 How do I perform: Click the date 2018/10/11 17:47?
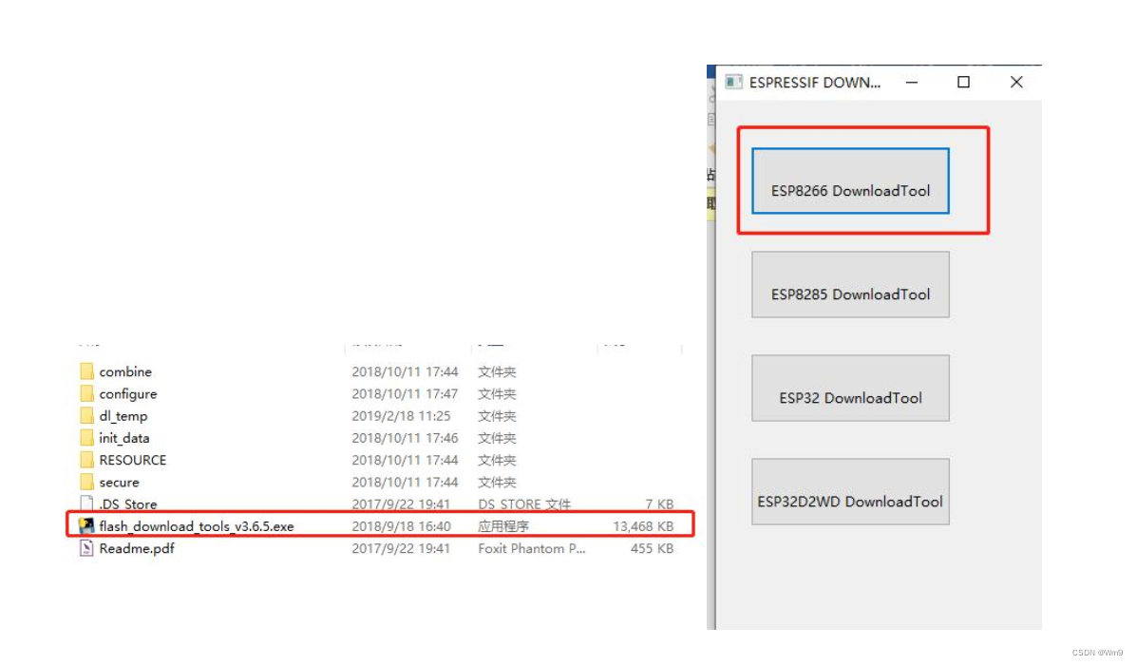pos(405,394)
